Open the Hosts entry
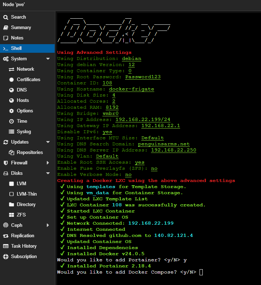This screenshot has width=261, height=285. [x=27, y=101]
